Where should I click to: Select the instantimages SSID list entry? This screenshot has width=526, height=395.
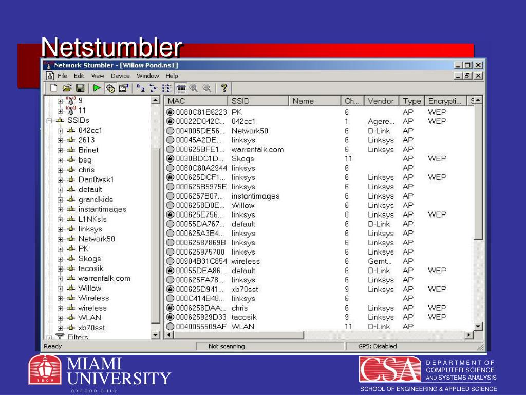(255, 196)
